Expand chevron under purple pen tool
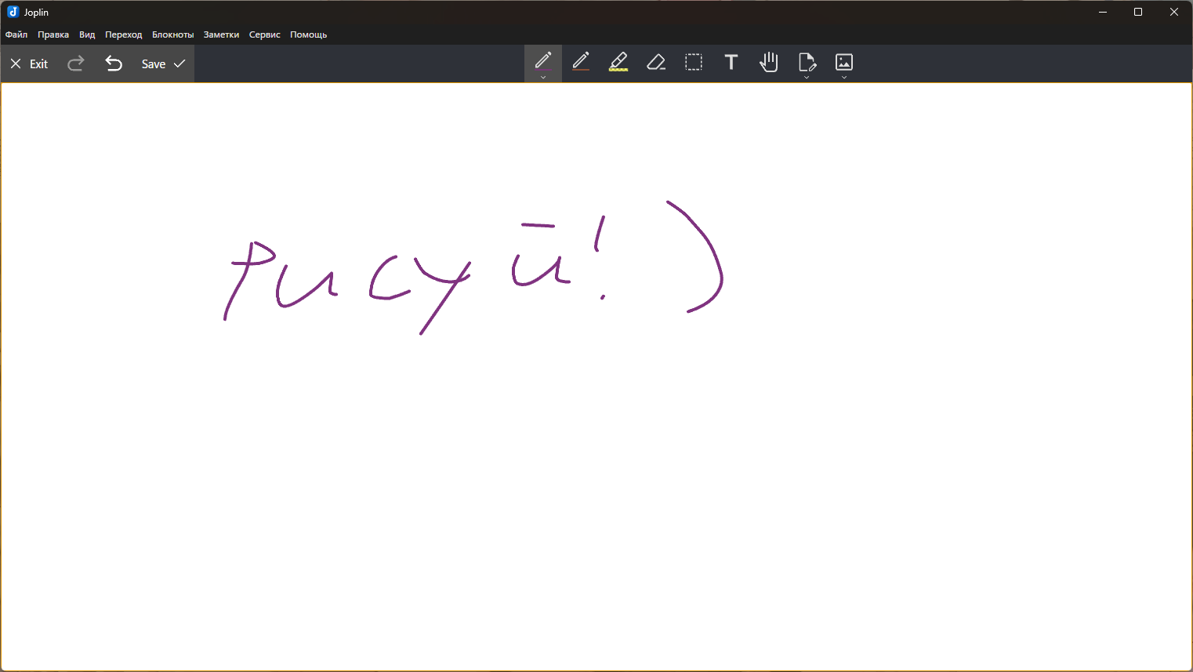 pos(542,78)
